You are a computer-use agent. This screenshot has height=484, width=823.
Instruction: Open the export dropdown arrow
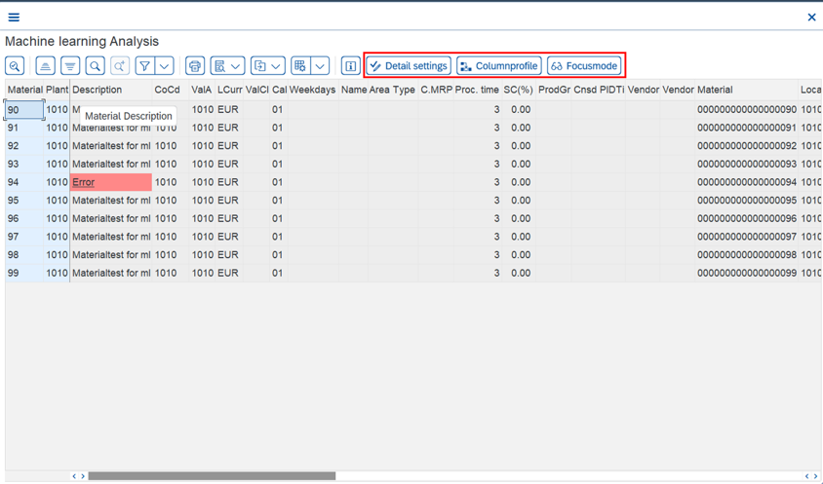tap(276, 66)
